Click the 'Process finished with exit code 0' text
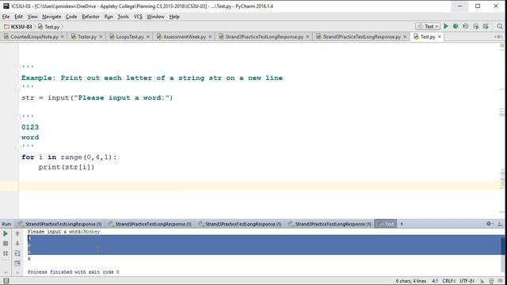 (x=74, y=272)
